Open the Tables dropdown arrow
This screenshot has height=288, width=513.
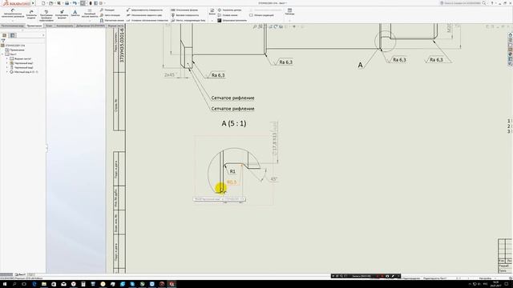(x=289, y=20)
